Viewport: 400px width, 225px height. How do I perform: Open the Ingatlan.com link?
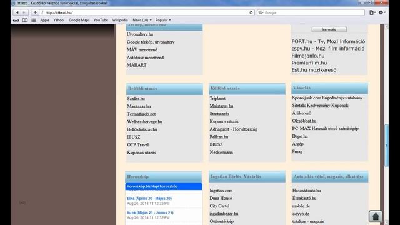click(221, 191)
